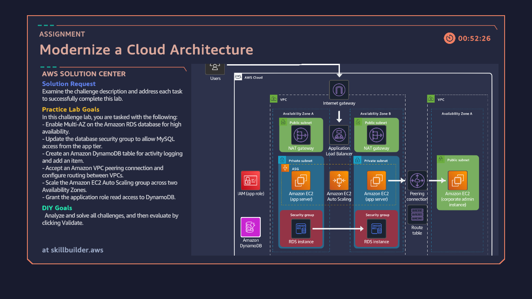The image size is (532, 299).
Task: Select the NAT gateway icon in Availability Zone B
Action: (x=376, y=135)
